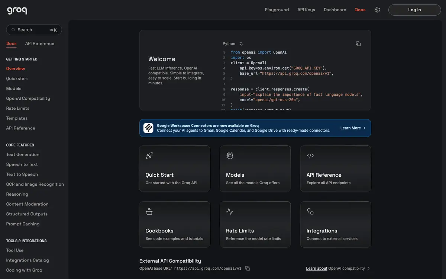
Task: Click the Groq logo
Action: pos(17,10)
